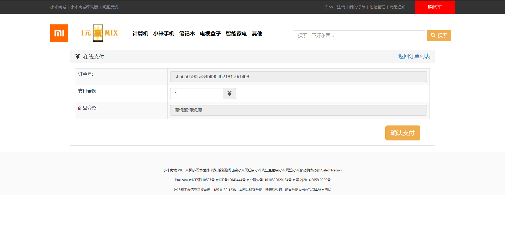Click the yen icon next to 在线支付 heading
This screenshot has height=236, width=505.
[78, 57]
